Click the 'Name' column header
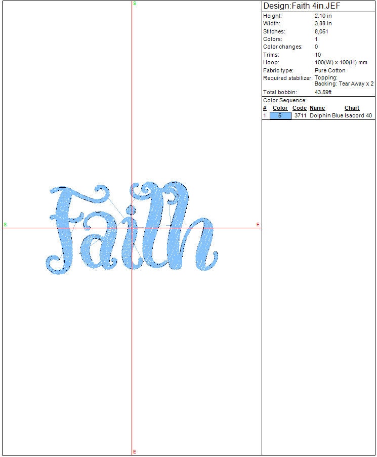The width and height of the screenshot is (377, 457). [317, 108]
